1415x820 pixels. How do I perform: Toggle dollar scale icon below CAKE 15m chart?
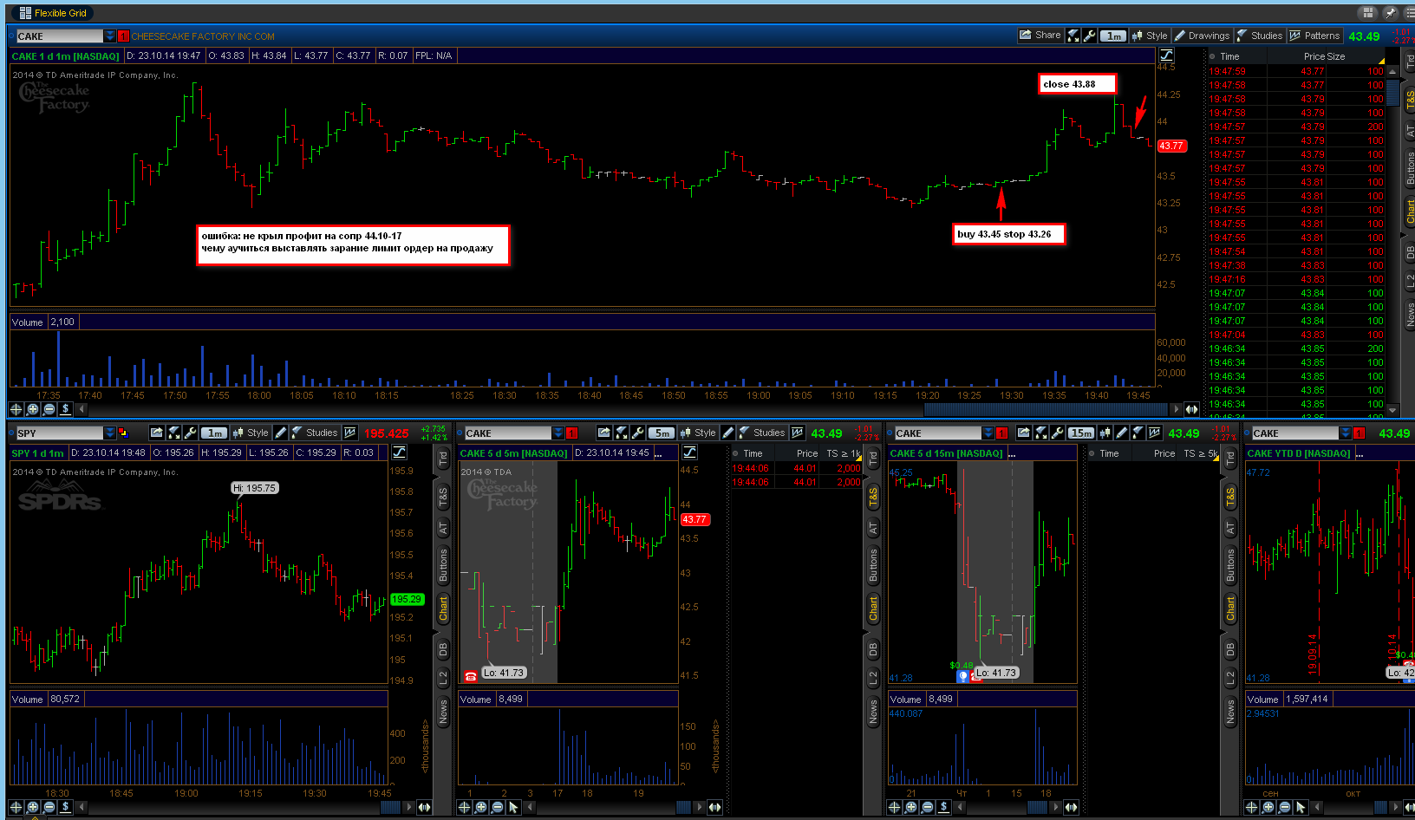pos(944,807)
